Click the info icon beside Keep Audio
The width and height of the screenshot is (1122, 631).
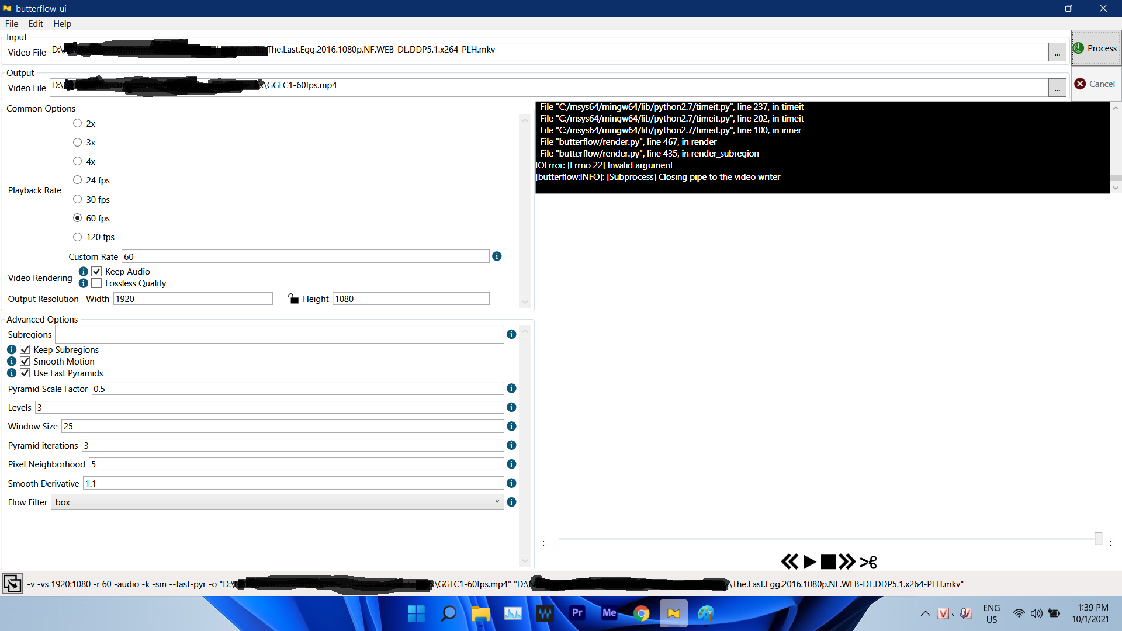point(84,272)
